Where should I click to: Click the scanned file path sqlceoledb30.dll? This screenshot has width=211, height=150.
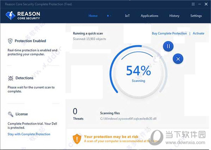coord(128,119)
